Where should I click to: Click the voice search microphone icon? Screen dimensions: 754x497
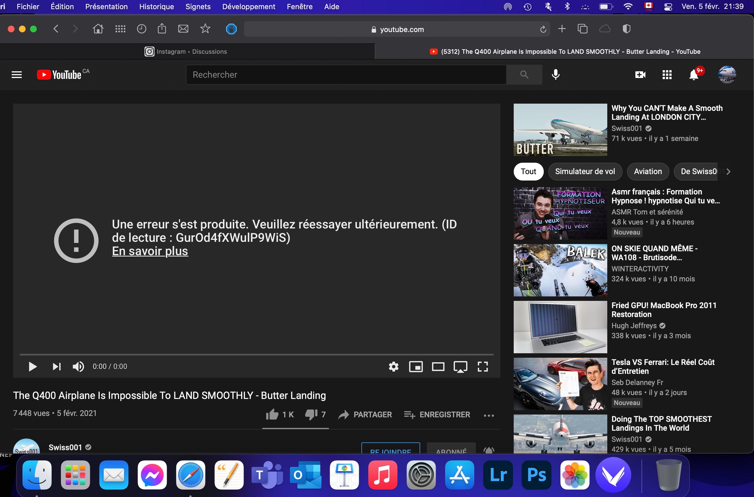point(555,74)
